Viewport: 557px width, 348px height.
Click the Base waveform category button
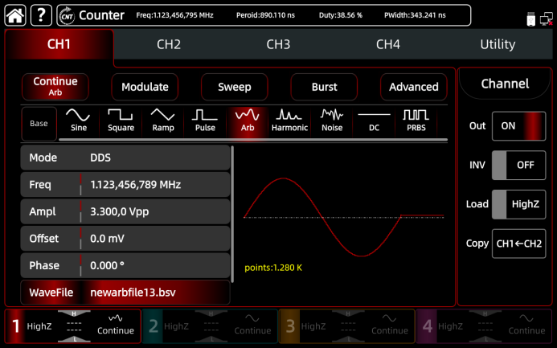pyautogui.click(x=39, y=124)
